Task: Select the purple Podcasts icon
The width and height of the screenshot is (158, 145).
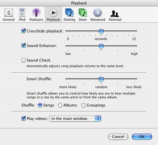Action: point(36,13)
